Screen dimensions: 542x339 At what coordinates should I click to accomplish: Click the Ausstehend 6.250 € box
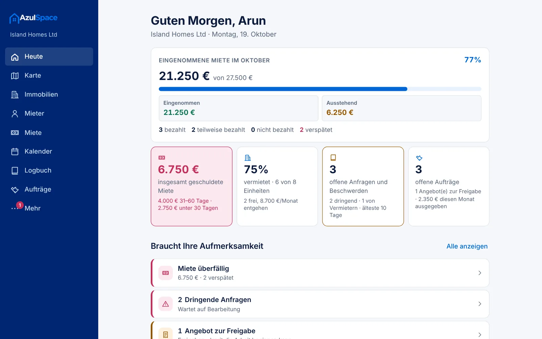click(x=402, y=108)
